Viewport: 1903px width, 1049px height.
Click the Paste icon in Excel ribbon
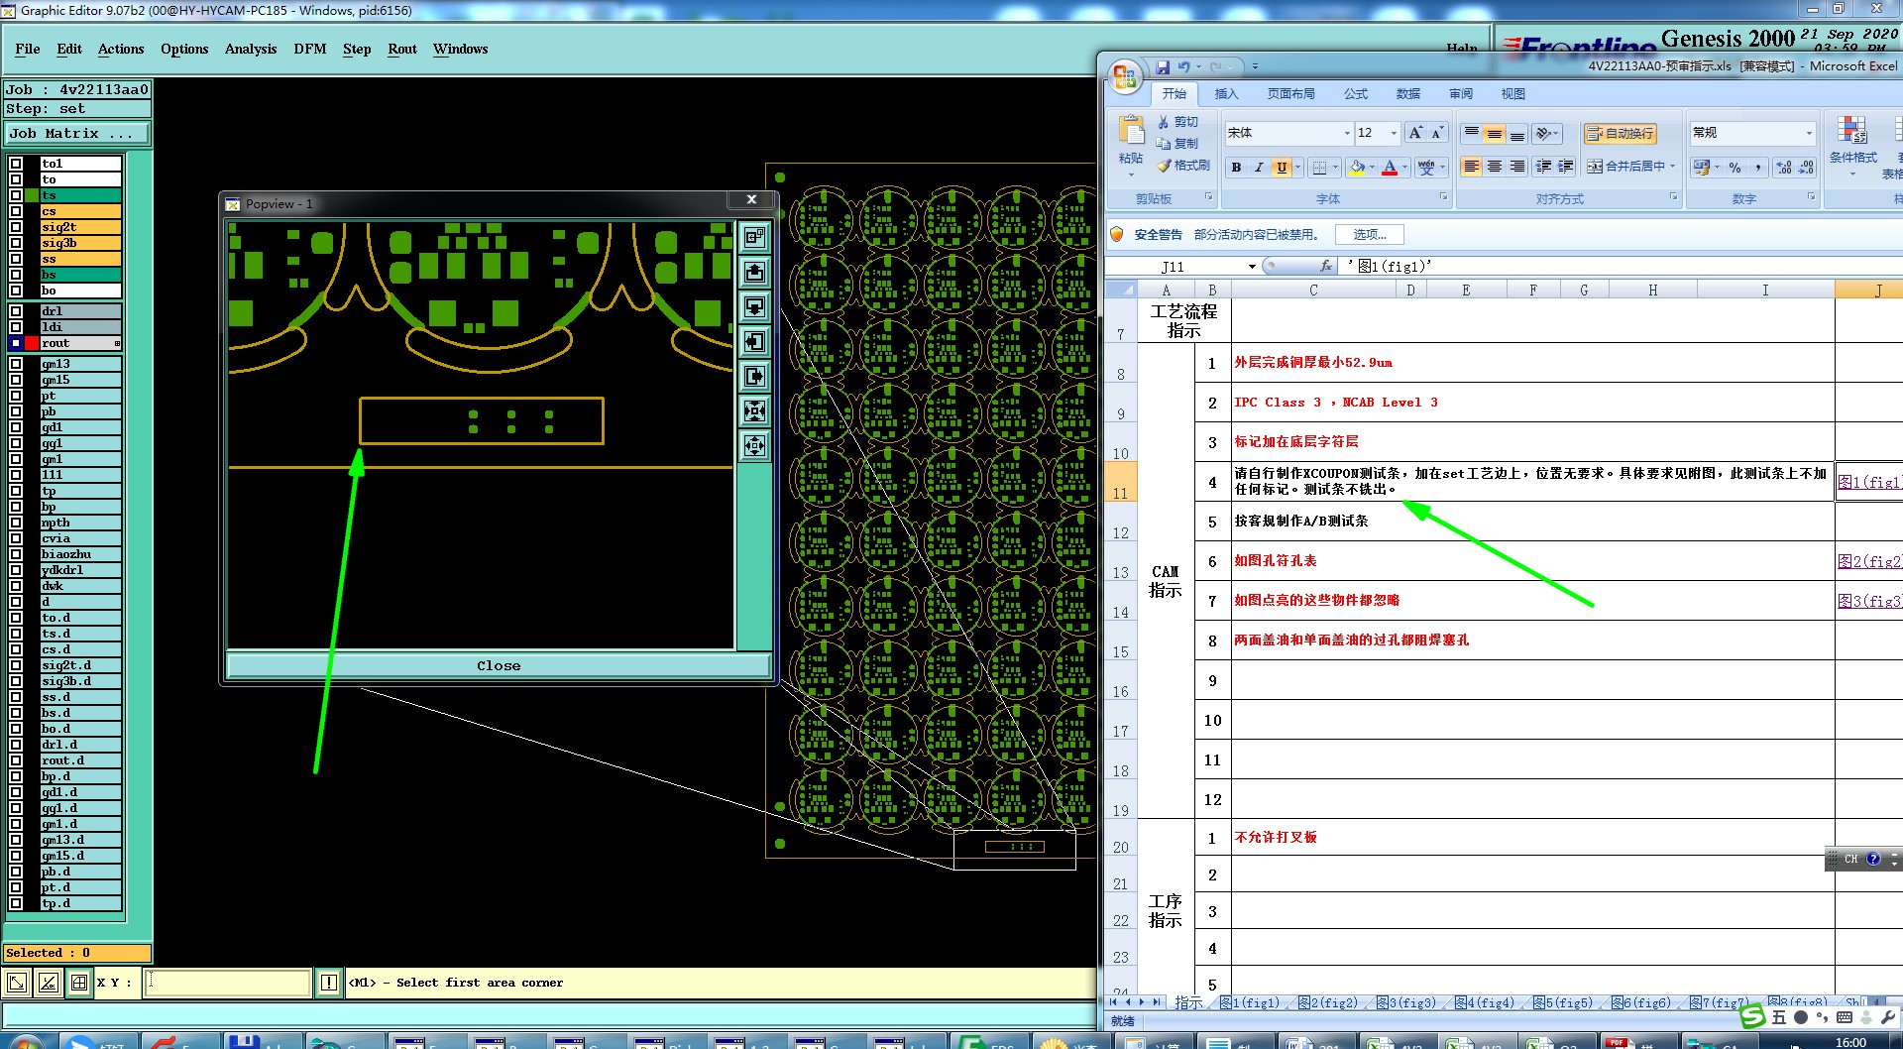(1131, 131)
